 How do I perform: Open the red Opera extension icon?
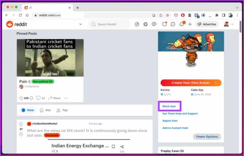coord(183,15)
